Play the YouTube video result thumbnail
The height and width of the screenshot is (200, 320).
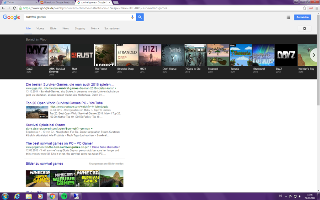[x=37, y=112]
